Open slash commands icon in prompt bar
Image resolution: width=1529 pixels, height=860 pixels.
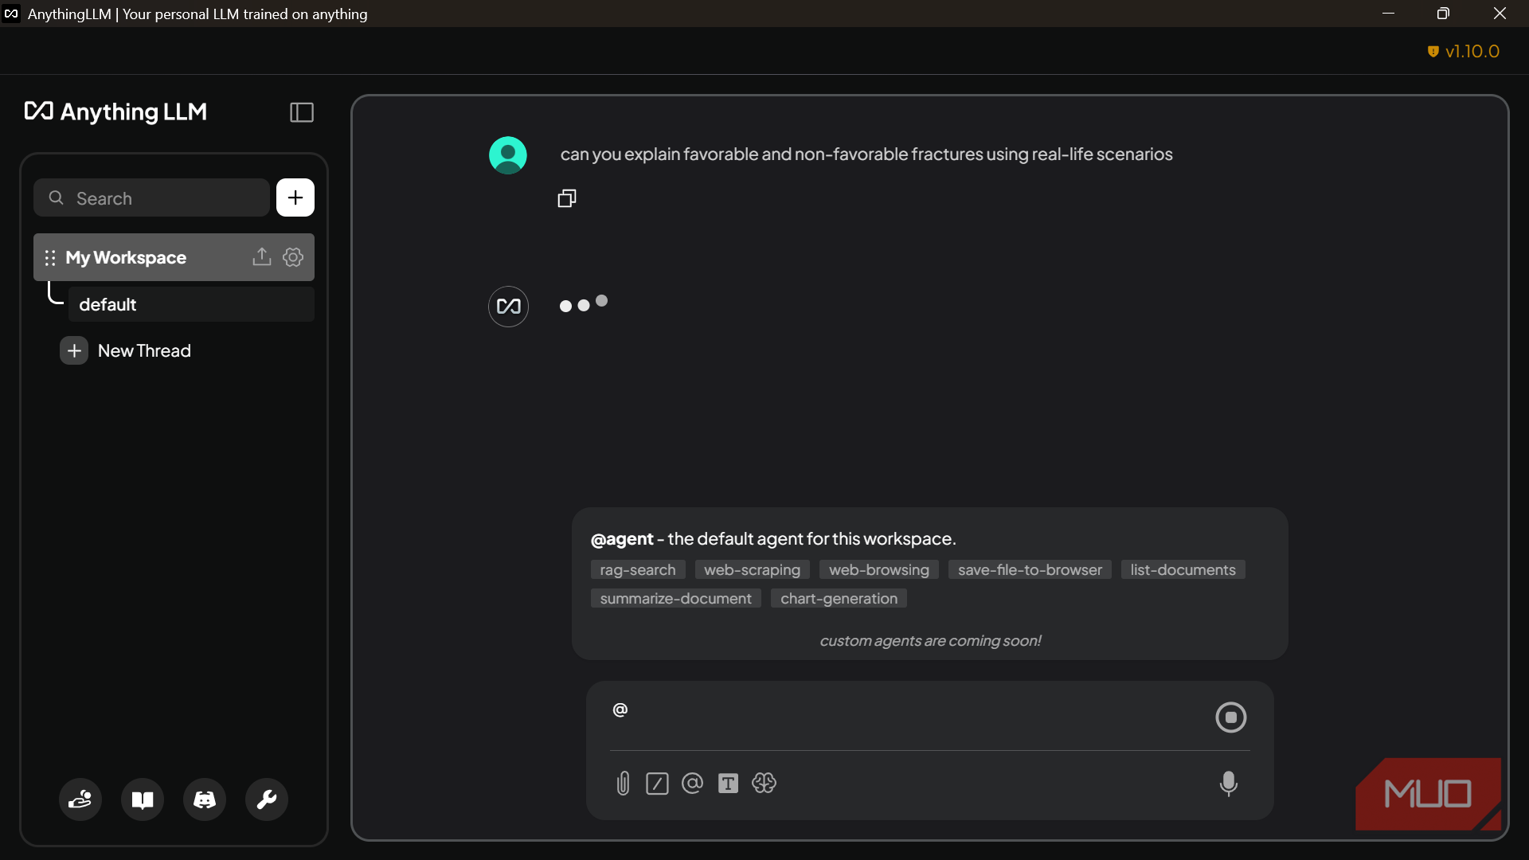coord(657,784)
